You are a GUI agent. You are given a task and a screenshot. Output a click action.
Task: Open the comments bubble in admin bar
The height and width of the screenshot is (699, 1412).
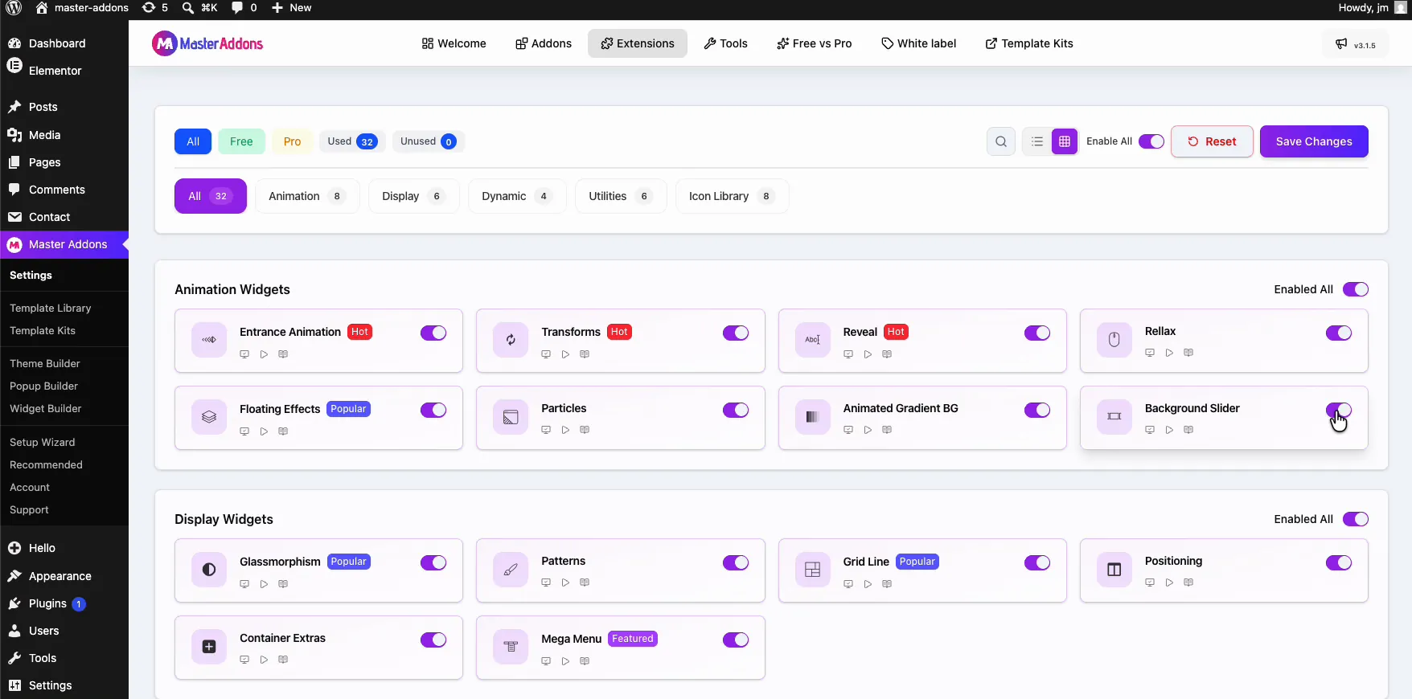pyautogui.click(x=244, y=8)
